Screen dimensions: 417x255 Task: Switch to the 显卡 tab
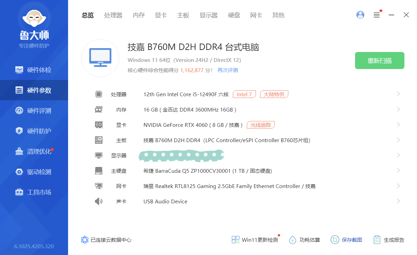[x=161, y=15]
